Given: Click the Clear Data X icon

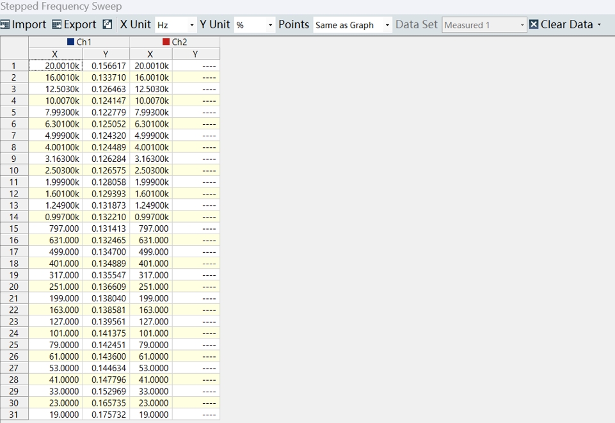Looking at the screenshot, I should (534, 24).
